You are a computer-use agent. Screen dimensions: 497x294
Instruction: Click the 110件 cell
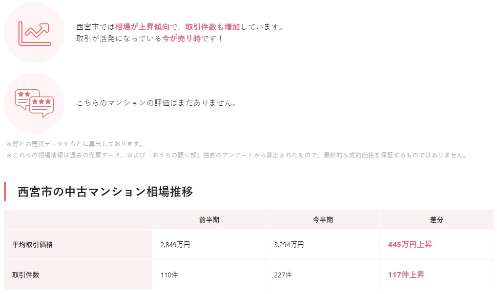pyautogui.click(x=169, y=275)
